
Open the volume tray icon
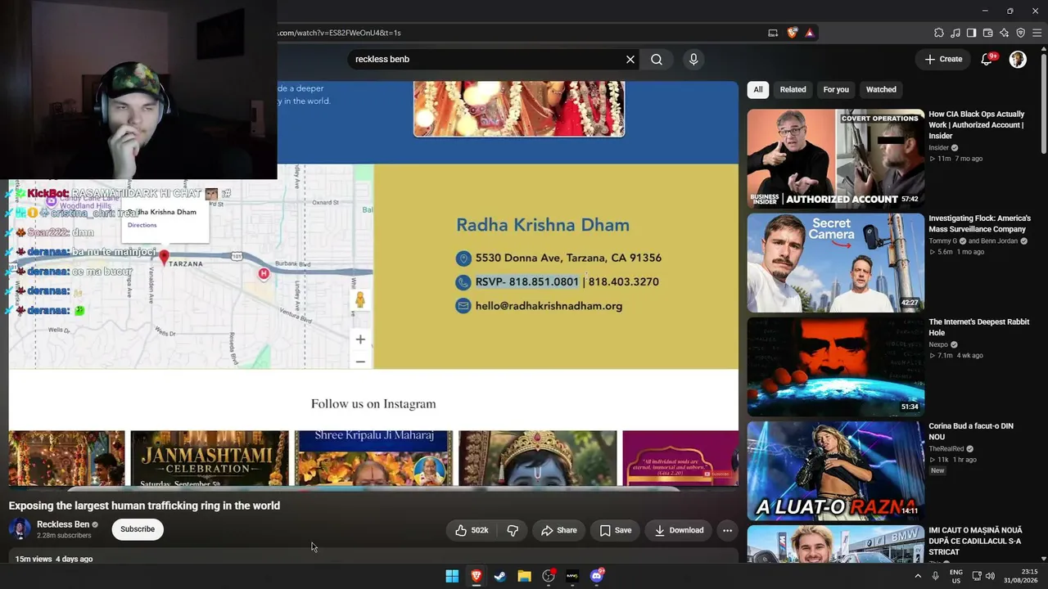(x=990, y=576)
